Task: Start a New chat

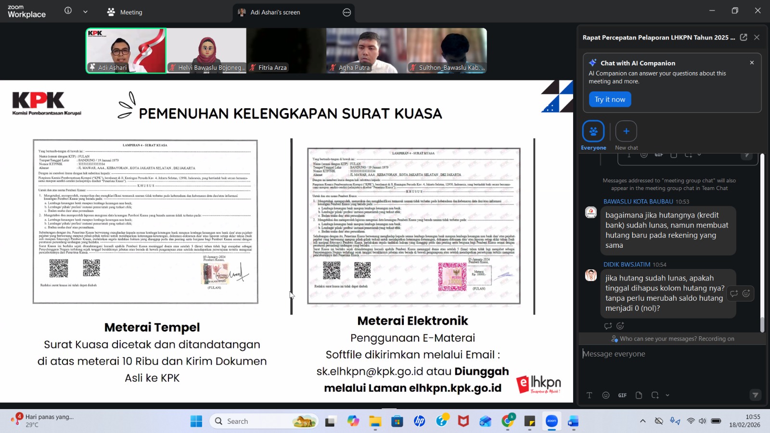Action: 626,131
